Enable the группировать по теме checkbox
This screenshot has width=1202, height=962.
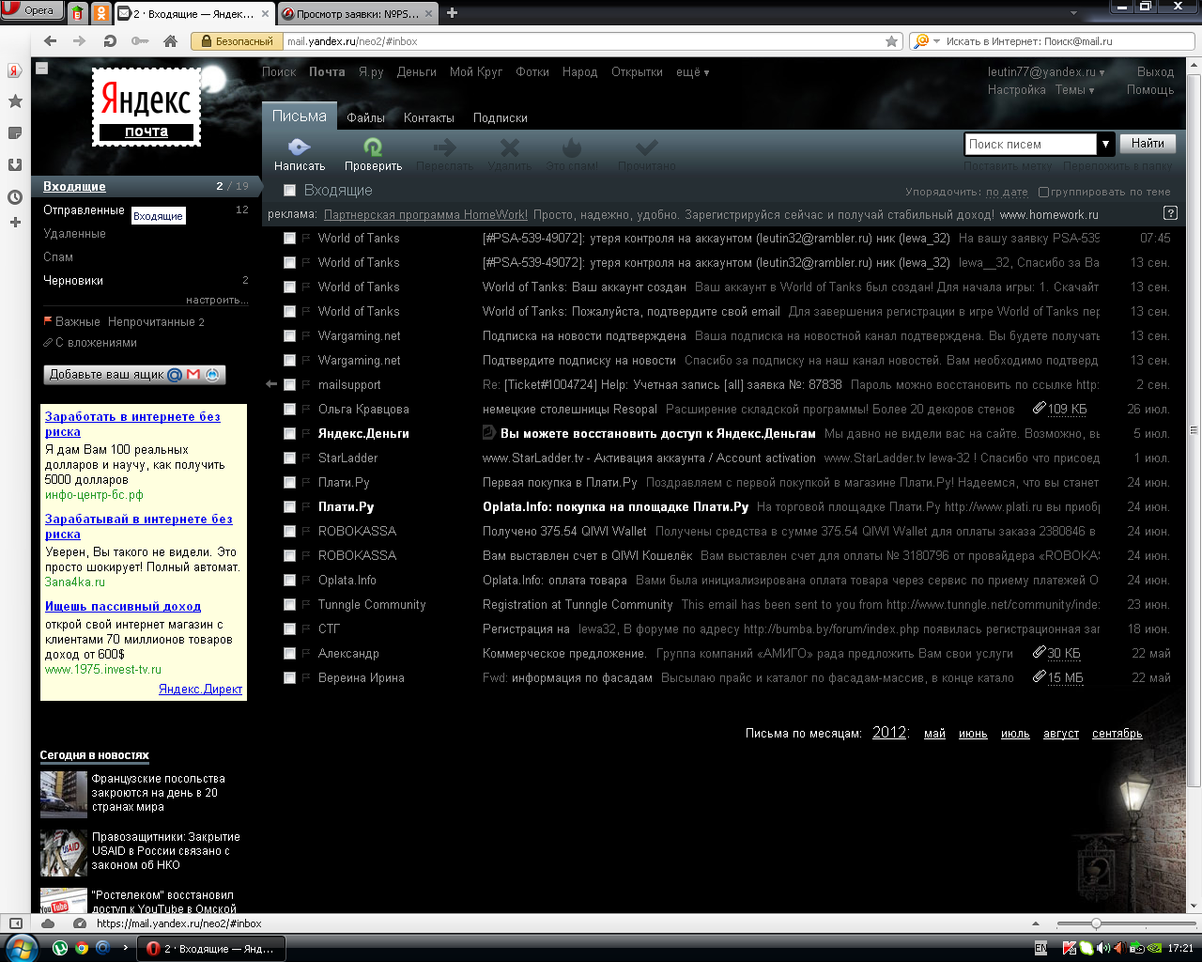click(1043, 192)
